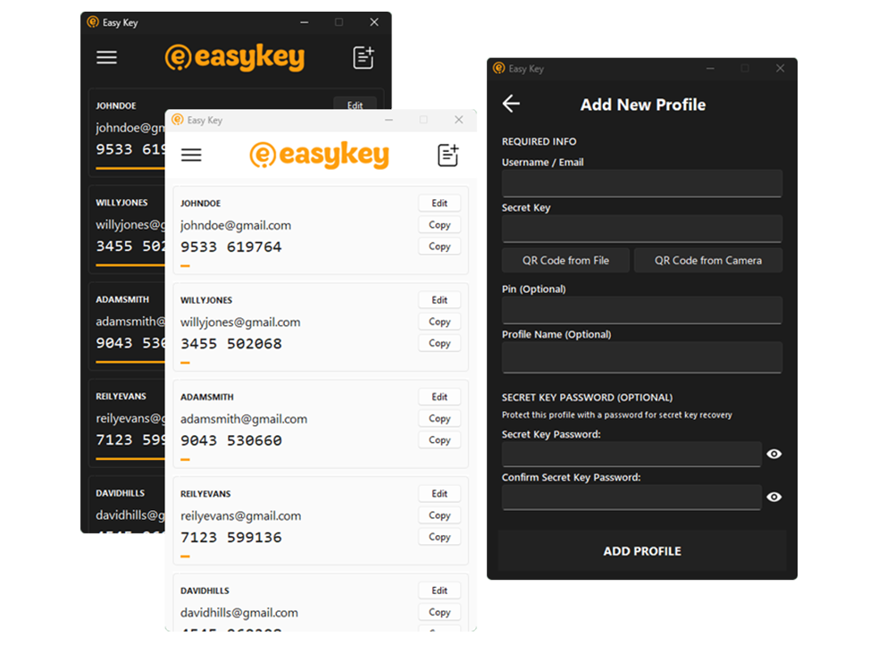Show the Confirm Secret Key Password text
878x645 pixels.
(773, 497)
